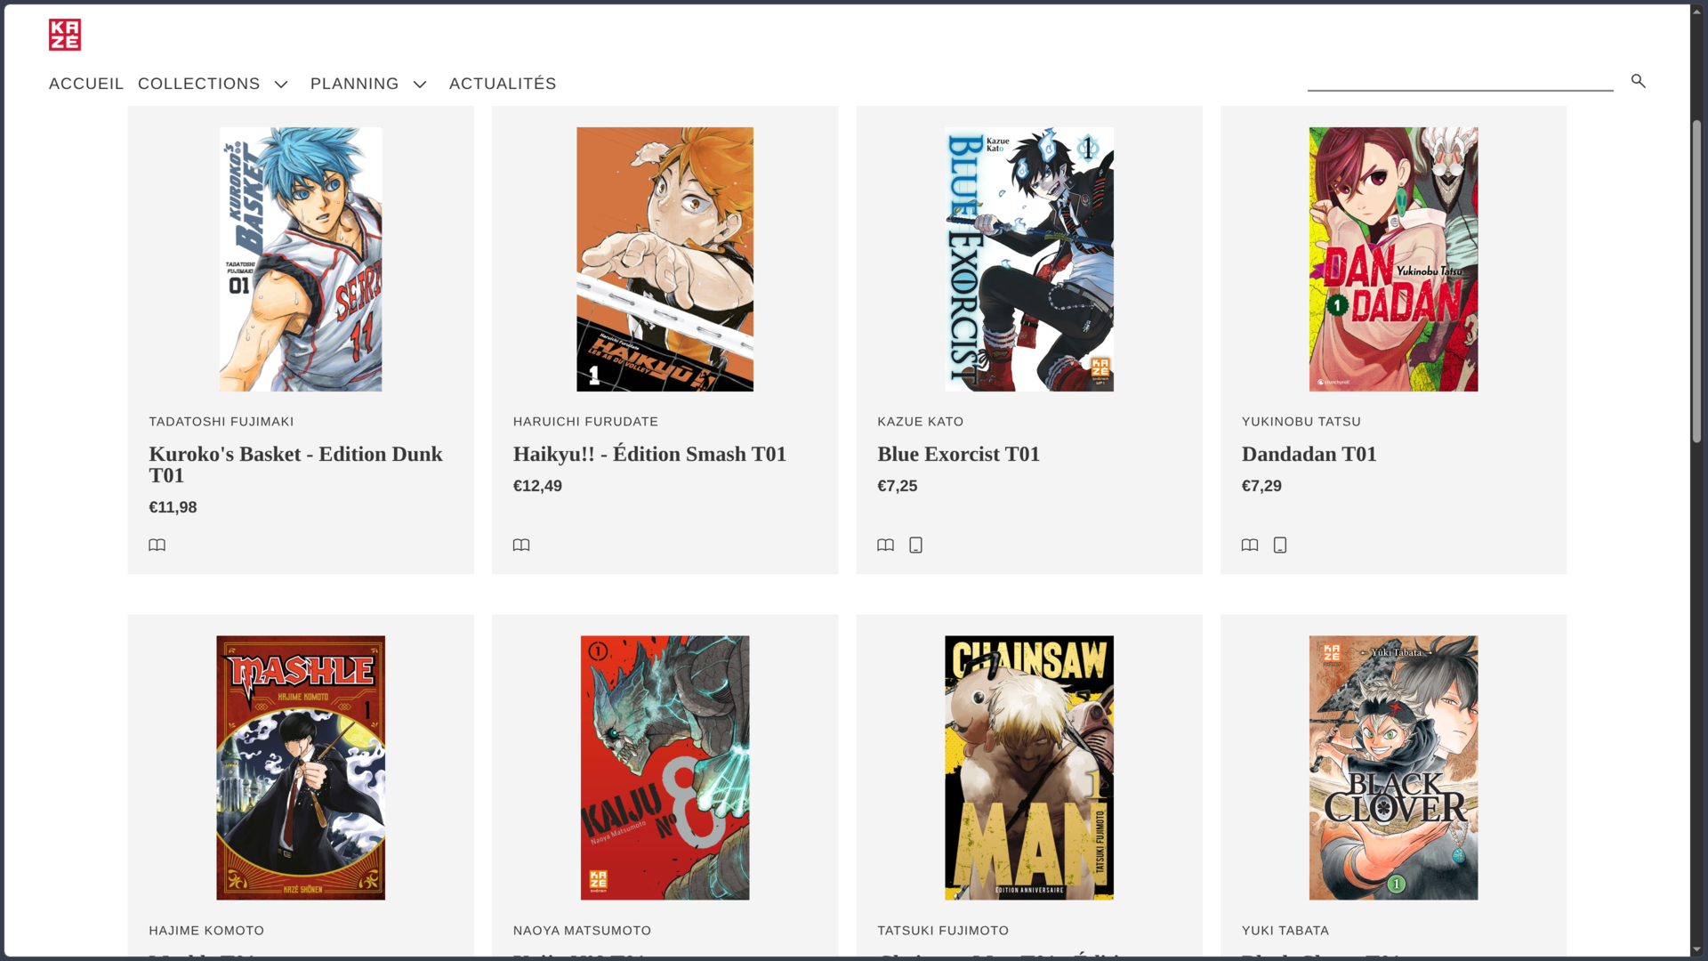Click the paper book icon under Haikyu!!
The image size is (1708, 961).
(x=521, y=545)
